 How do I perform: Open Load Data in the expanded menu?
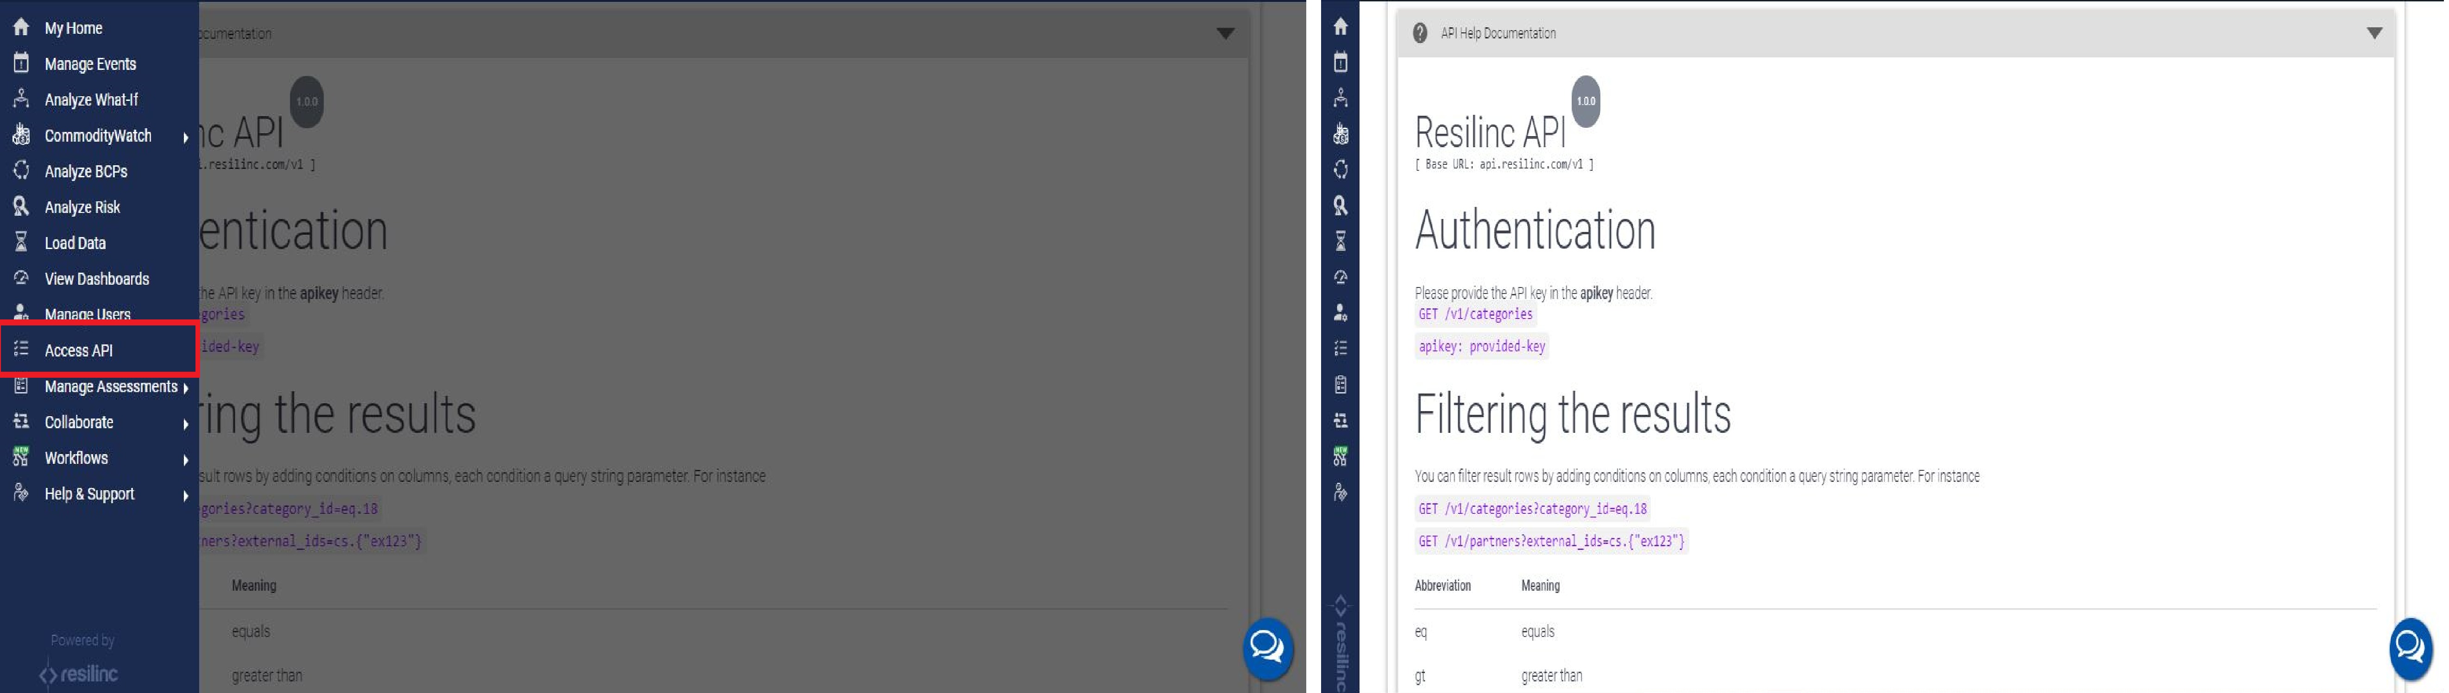point(75,243)
